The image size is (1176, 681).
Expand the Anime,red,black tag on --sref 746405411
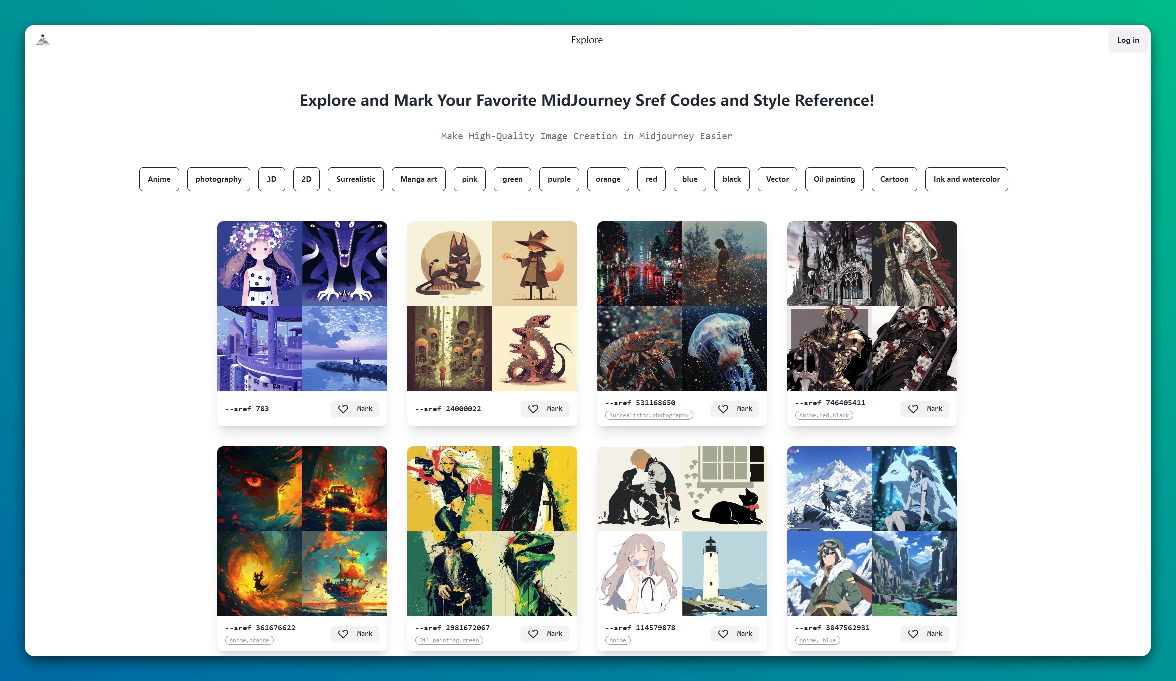[823, 414]
